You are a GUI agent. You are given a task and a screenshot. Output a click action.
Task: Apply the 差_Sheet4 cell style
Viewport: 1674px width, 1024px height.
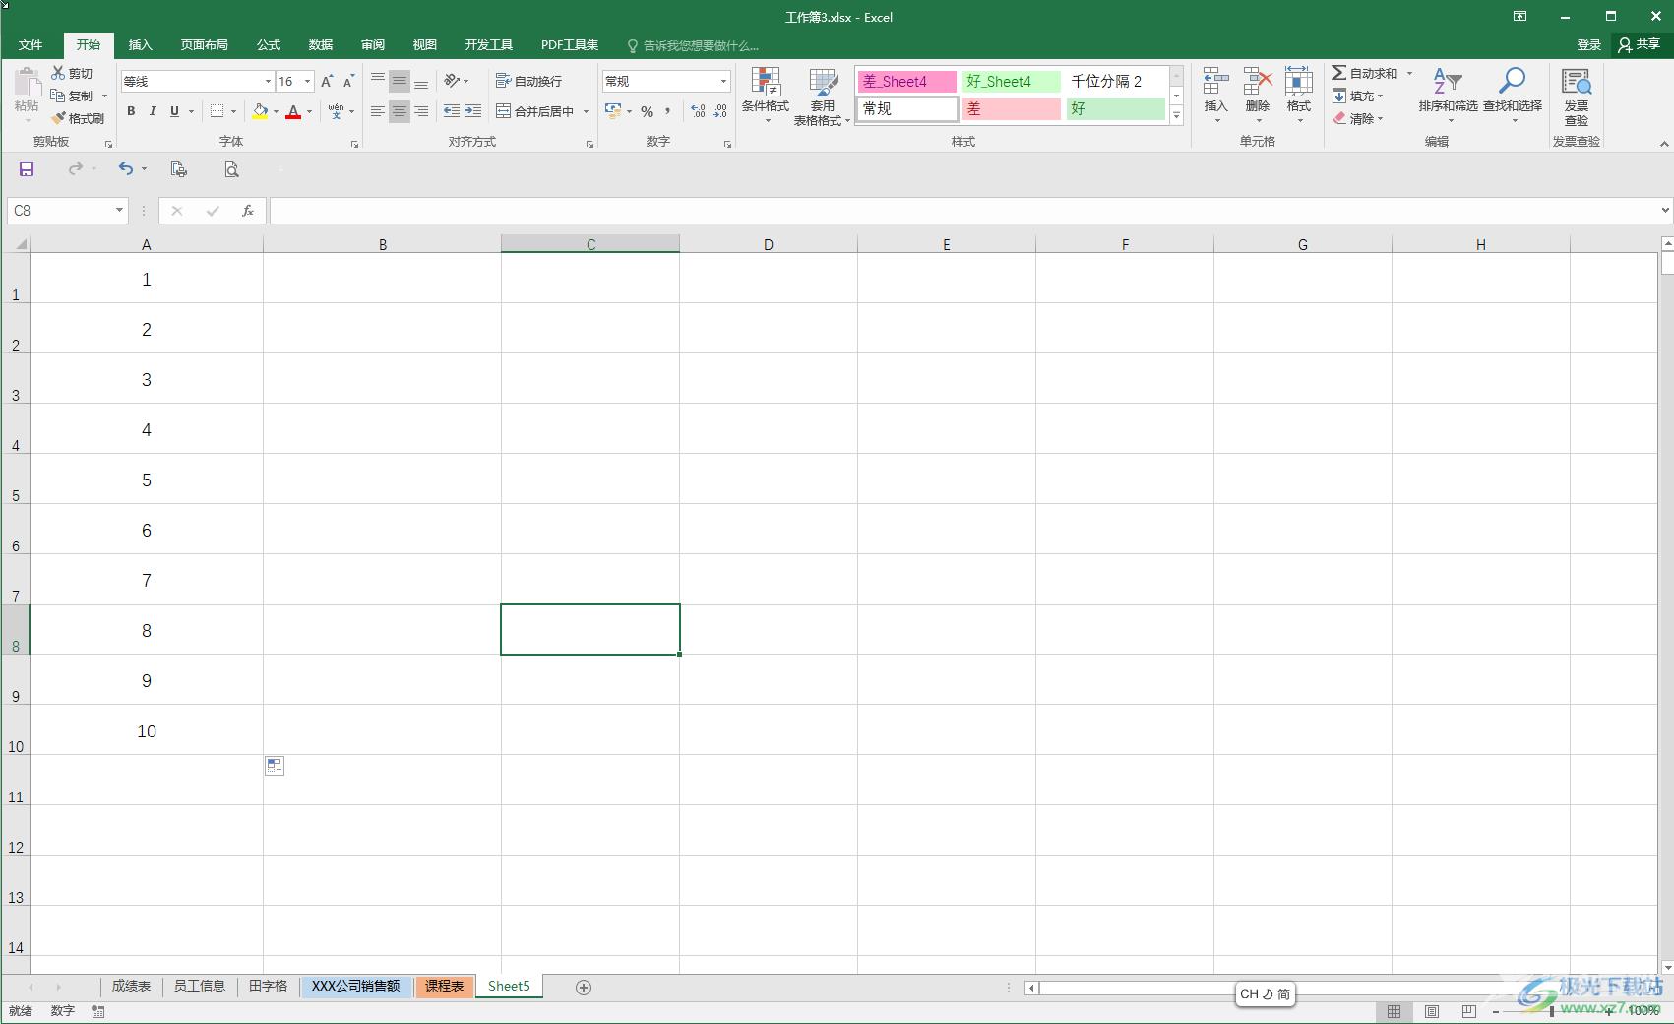[x=907, y=82]
